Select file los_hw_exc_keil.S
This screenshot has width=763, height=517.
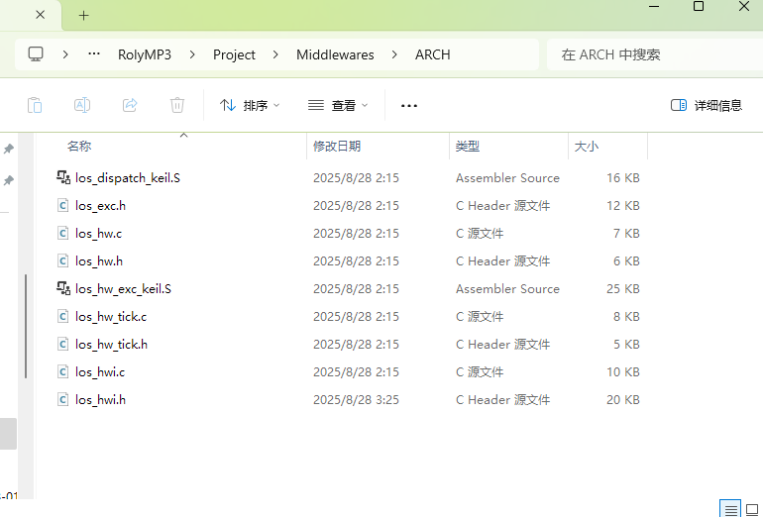(x=123, y=289)
